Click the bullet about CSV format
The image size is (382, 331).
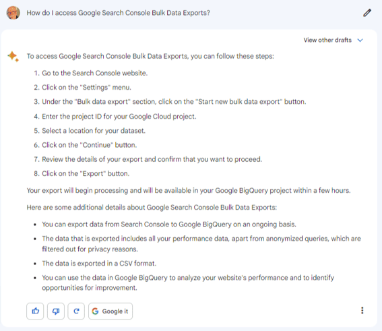pyautogui.click(x=99, y=264)
